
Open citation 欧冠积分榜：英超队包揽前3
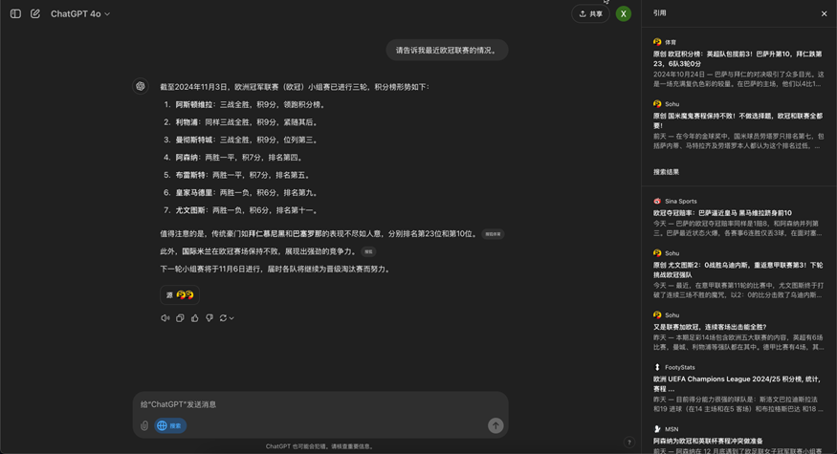738,58
